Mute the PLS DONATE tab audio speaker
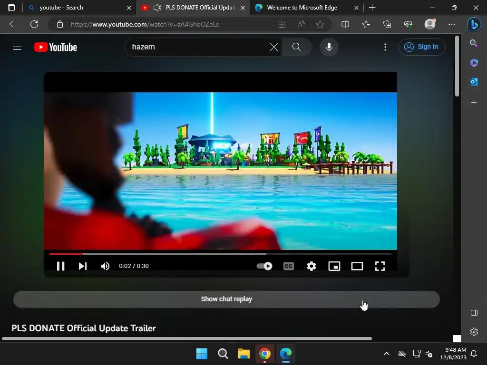The image size is (487, 365). coord(157,8)
